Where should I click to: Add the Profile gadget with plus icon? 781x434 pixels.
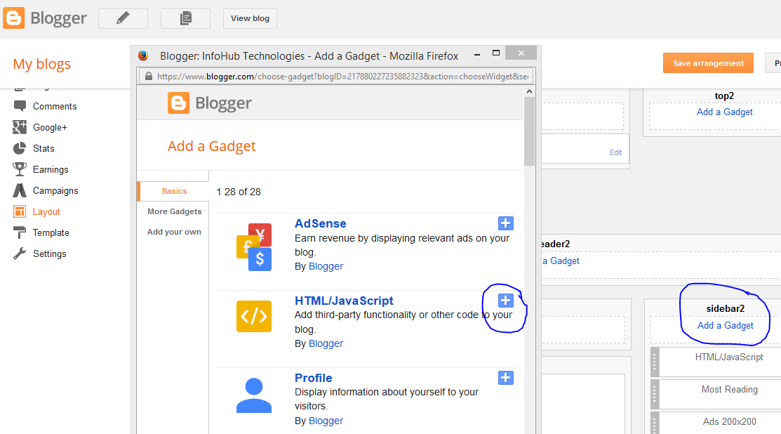(x=505, y=378)
